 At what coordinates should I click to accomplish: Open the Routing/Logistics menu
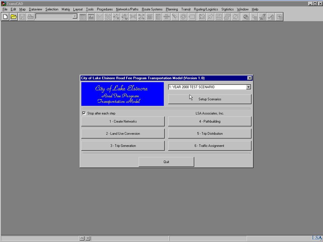coord(206,9)
